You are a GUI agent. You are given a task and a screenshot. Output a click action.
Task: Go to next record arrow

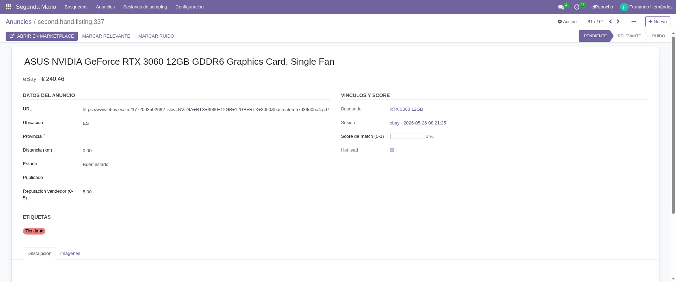618,21
